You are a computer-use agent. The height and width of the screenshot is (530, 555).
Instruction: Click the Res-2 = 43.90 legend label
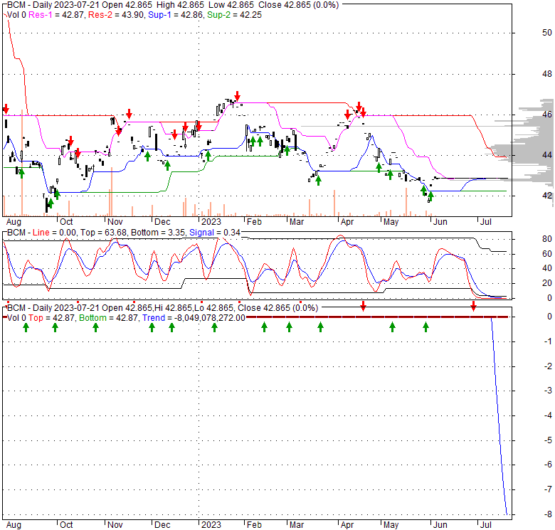(x=116, y=15)
